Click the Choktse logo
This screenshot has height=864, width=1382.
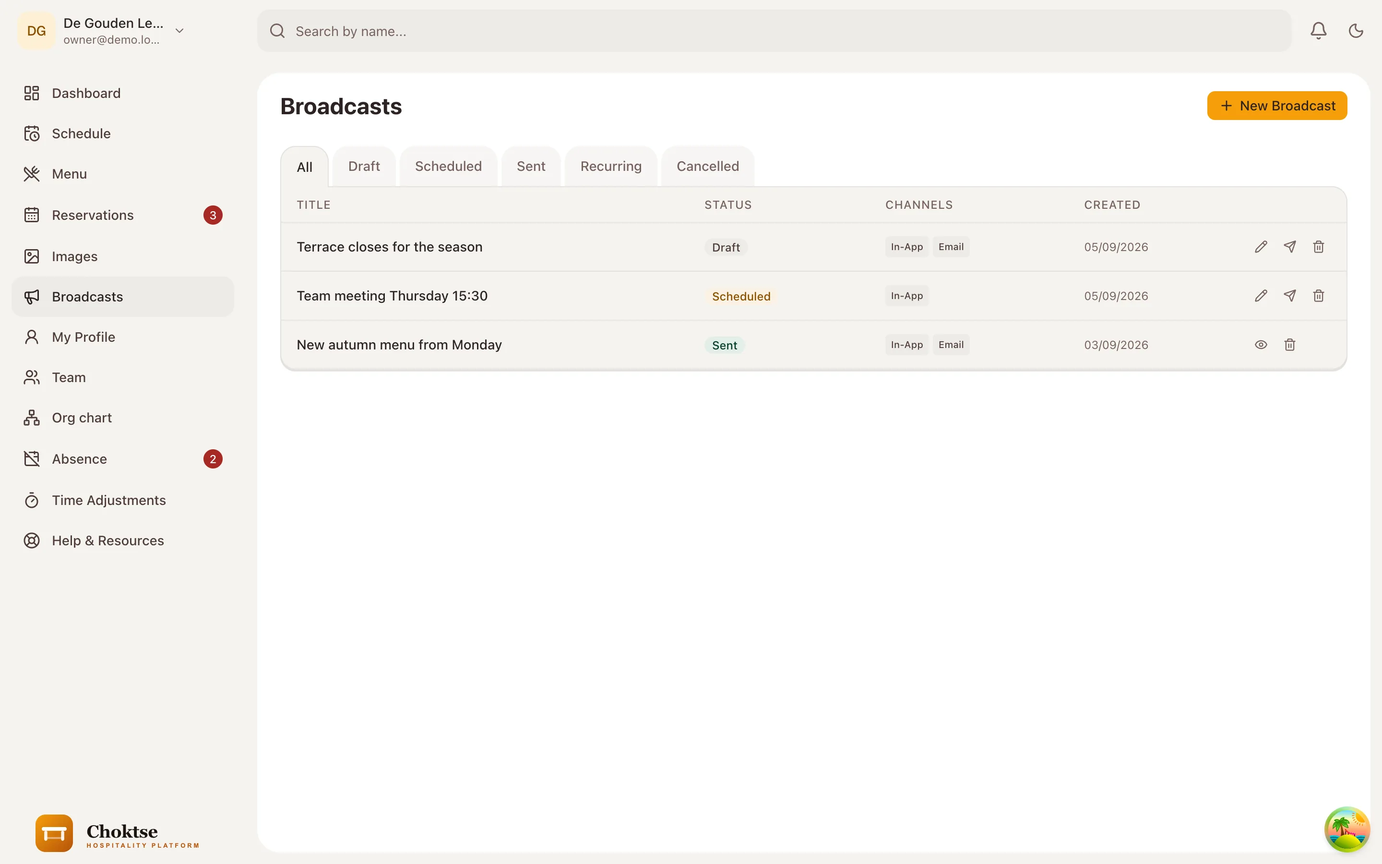pyautogui.click(x=117, y=834)
